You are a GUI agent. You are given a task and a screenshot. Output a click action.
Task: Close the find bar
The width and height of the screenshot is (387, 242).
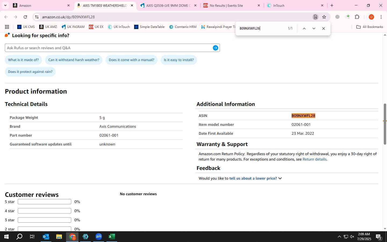click(x=324, y=29)
